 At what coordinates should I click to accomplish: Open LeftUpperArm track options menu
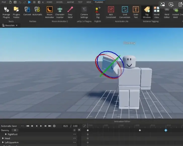(74, 142)
